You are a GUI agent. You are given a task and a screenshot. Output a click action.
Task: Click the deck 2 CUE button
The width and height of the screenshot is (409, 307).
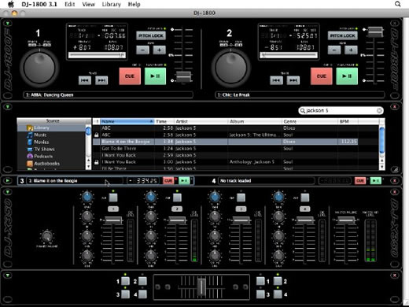point(321,76)
